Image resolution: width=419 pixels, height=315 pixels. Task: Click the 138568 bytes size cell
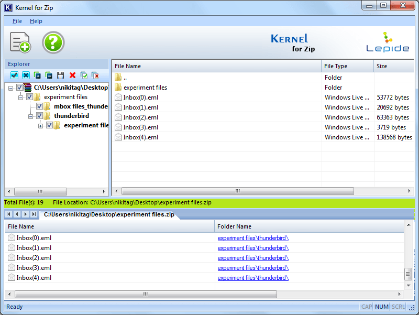tap(394, 137)
